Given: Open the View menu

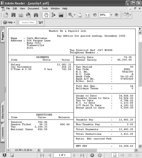Looking at the screenshot, I should (22, 8).
